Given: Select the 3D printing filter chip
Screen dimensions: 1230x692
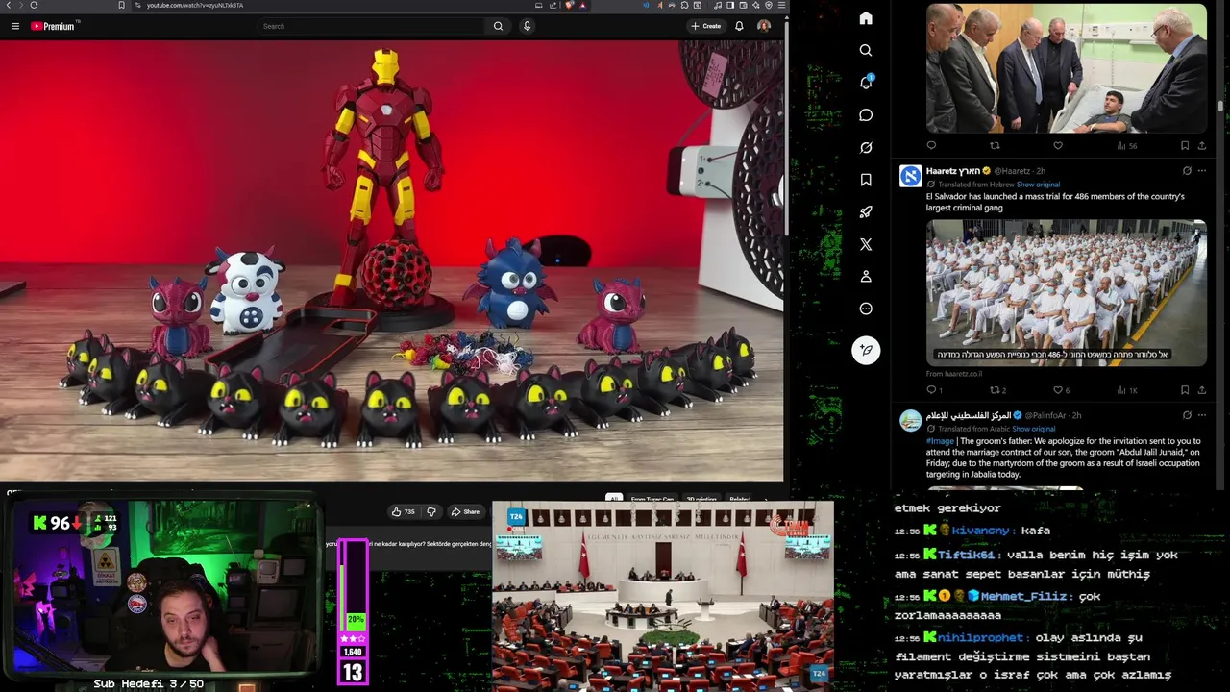Looking at the screenshot, I should pyautogui.click(x=701, y=499).
